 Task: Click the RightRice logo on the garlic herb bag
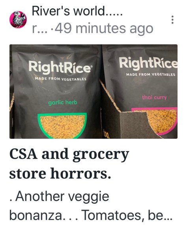coord(60,68)
